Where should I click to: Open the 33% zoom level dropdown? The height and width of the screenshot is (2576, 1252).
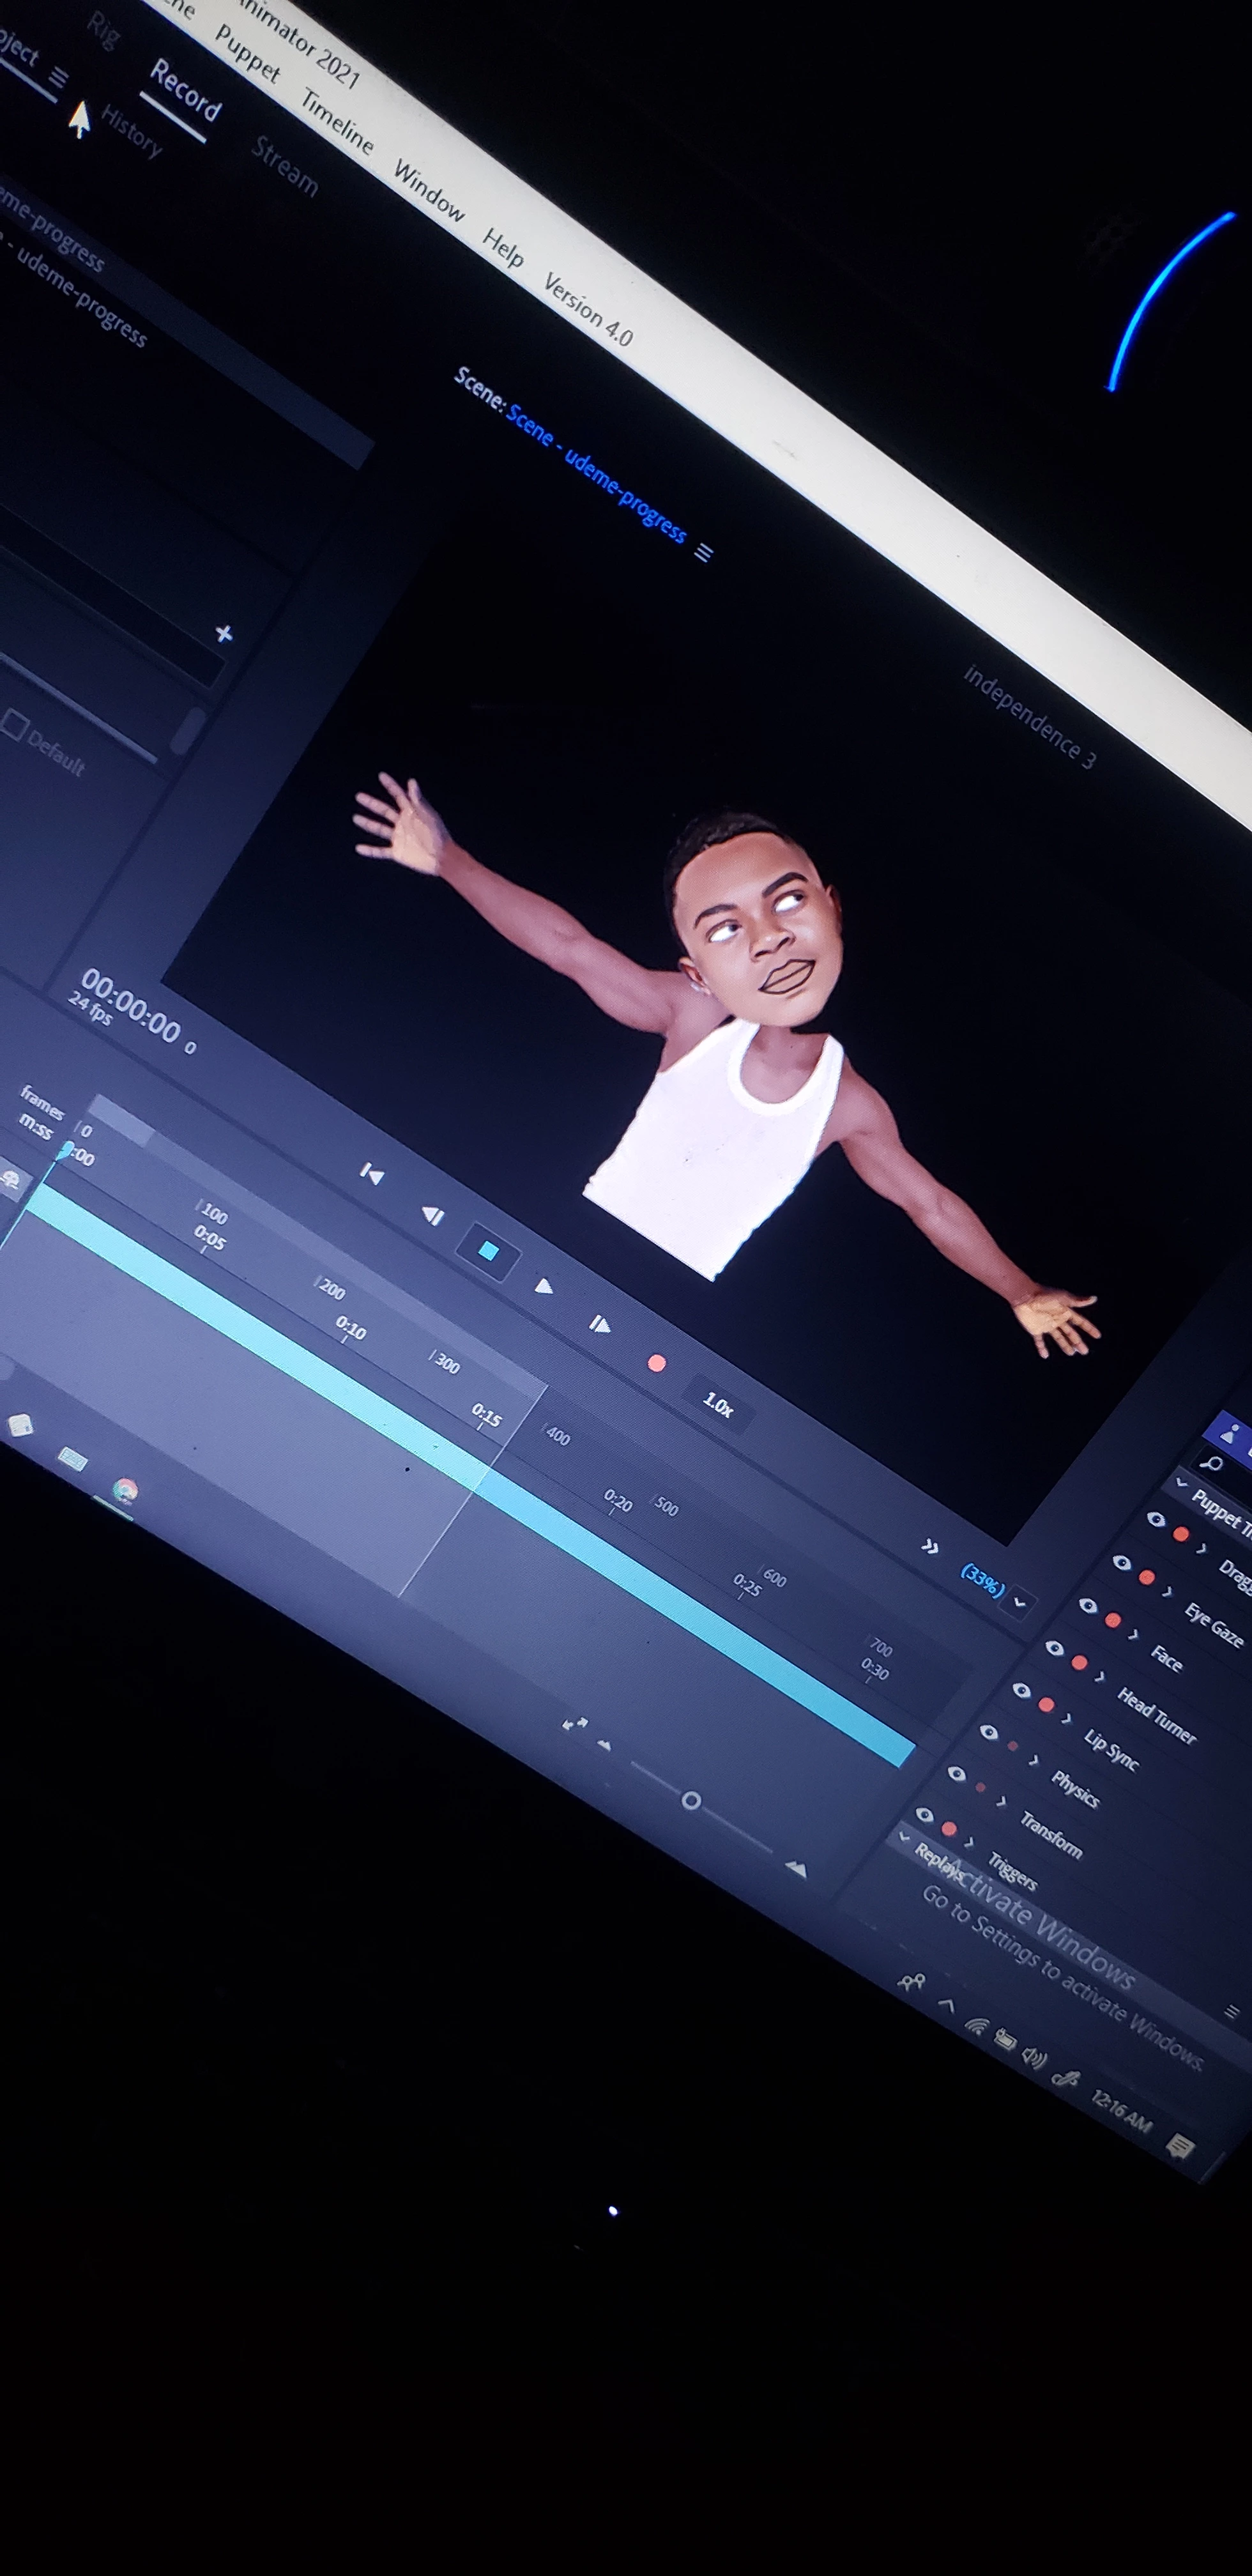click(x=1019, y=1602)
